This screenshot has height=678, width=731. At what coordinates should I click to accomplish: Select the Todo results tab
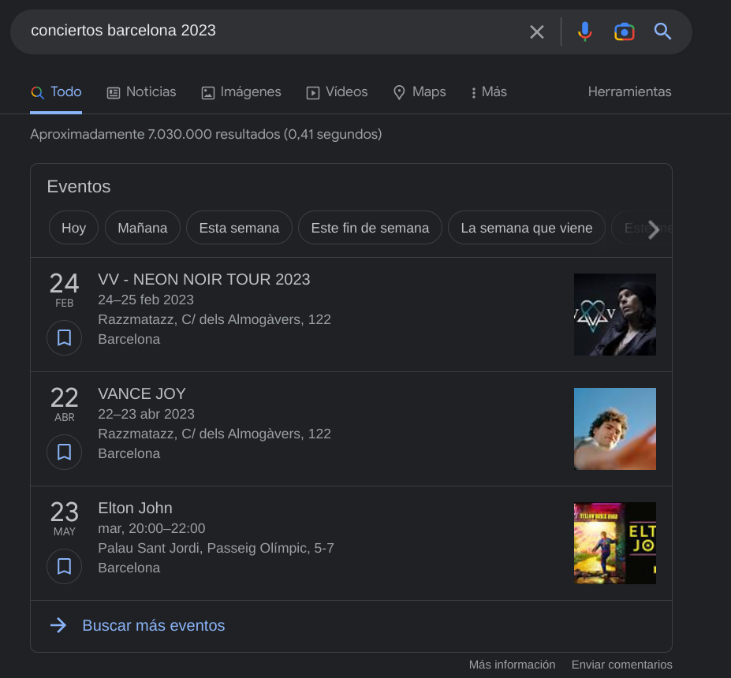(x=56, y=91)
